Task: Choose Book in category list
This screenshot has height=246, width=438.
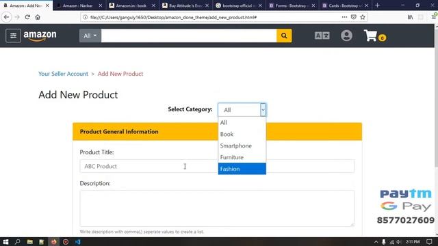Action: (x=242, y=134)
